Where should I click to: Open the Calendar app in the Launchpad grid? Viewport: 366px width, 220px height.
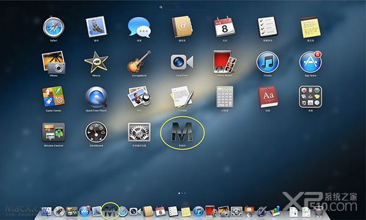(x=224, y=27)
